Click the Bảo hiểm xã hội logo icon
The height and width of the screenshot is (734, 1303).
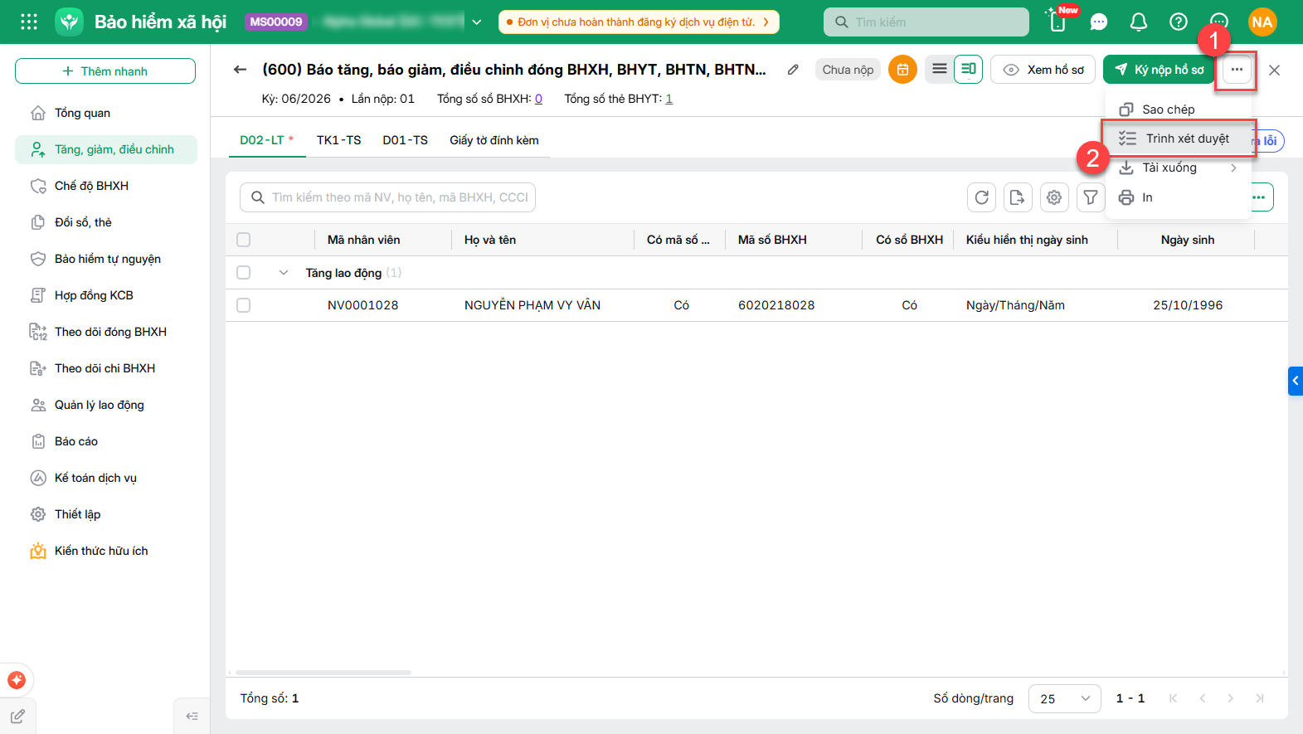coord(69,22)
